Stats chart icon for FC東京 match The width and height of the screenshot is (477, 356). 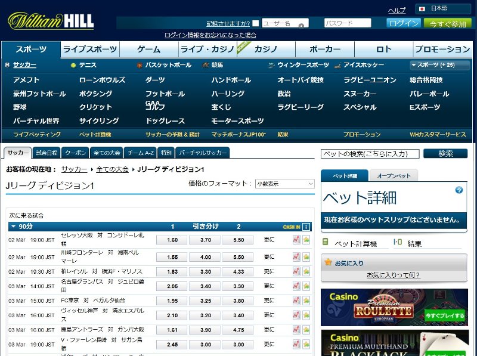pyautogui.click(x=296, y=301)
